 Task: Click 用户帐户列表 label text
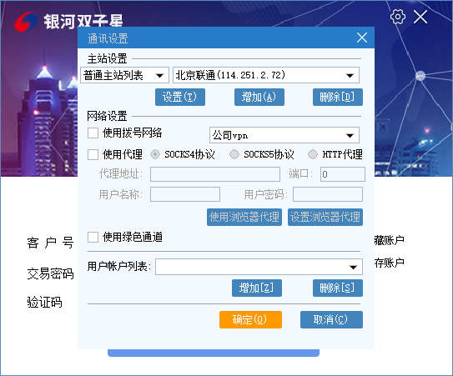pyautogui.click(x=119, y=266)
